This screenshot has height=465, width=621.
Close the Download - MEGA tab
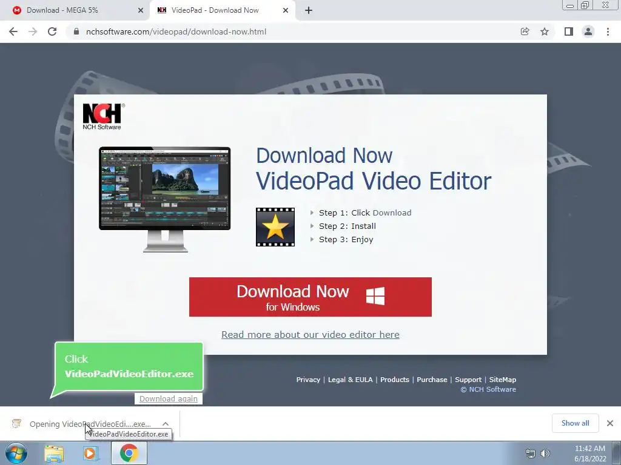click(x=141, y=10)
